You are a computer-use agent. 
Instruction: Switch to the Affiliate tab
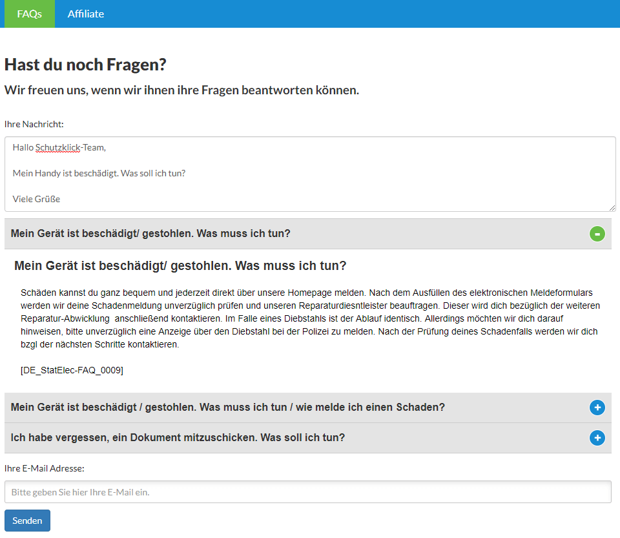86,14
